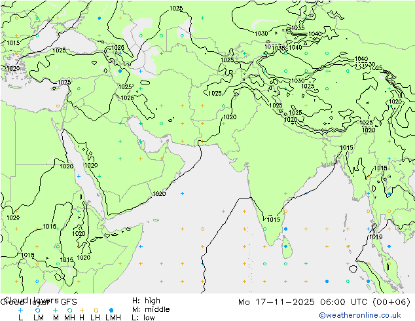Click the filled blue cloud dot on Sri Lanka
The width and height of the screenshot is (415, 321).
click(x=285, y=246)
